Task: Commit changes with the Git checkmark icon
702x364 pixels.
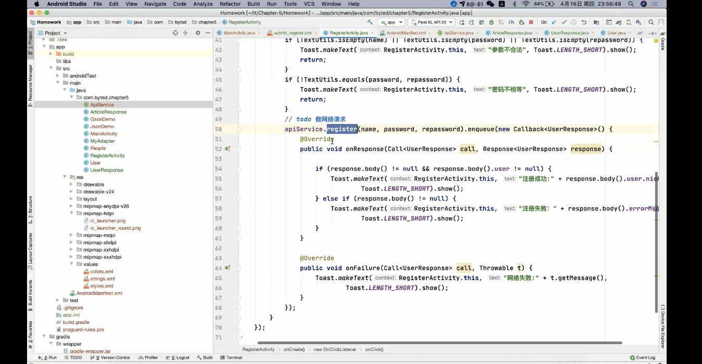Action: pos(564,22)
